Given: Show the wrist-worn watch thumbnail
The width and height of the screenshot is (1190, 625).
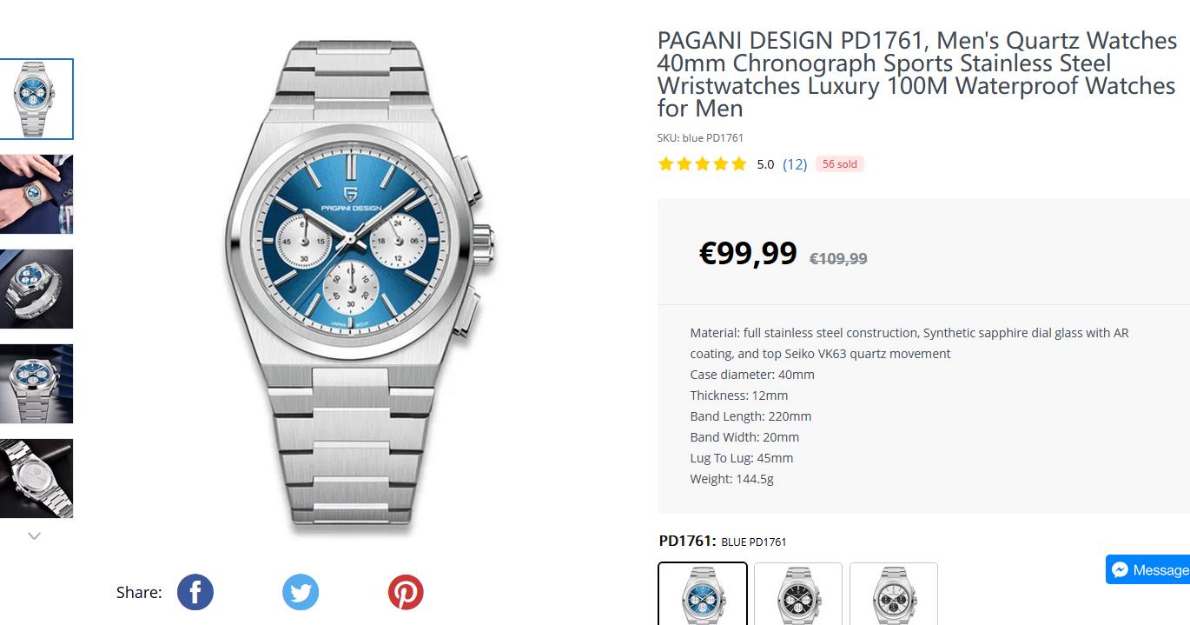Looking at the screenshot, I should click(36, 194).
